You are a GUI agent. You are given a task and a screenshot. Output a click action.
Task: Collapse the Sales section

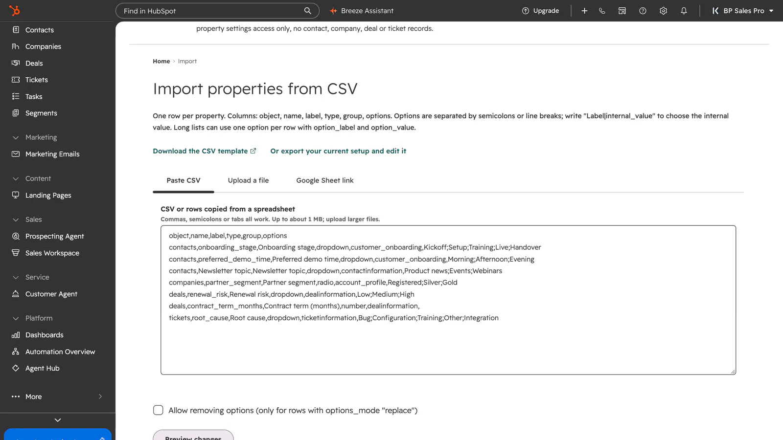coord(16,220)
